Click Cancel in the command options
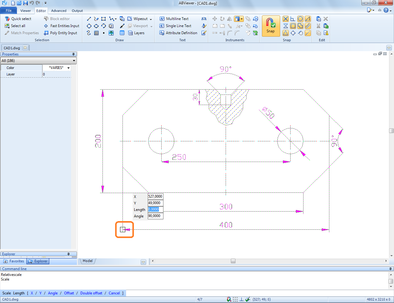This screenshot has width=394, height=303. 114,293
